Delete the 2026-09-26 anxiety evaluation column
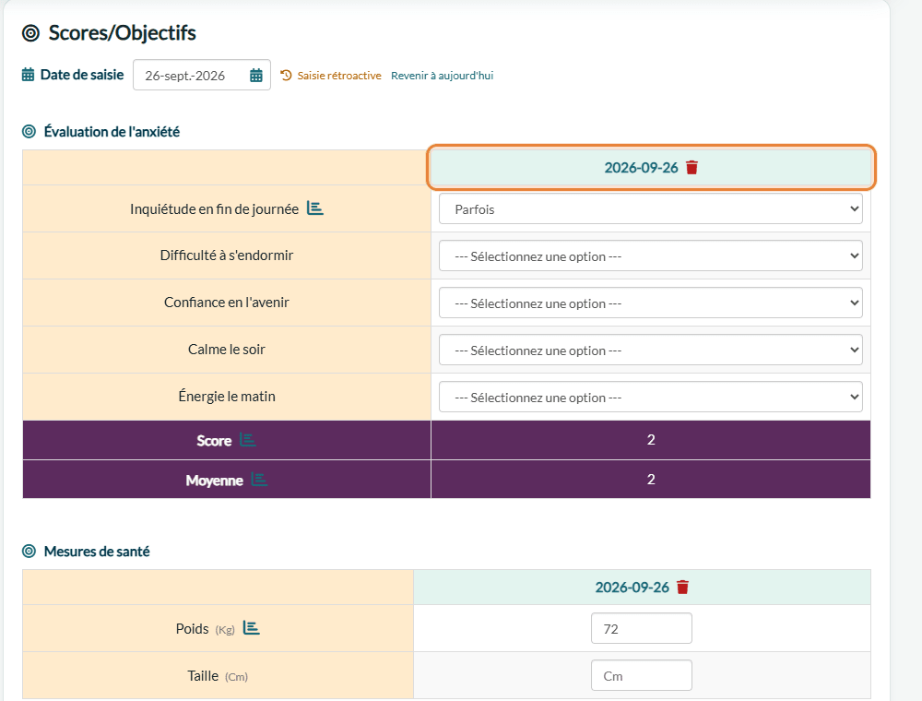The height and width of the screenshot is (701, 922). [x=692, y=168]
